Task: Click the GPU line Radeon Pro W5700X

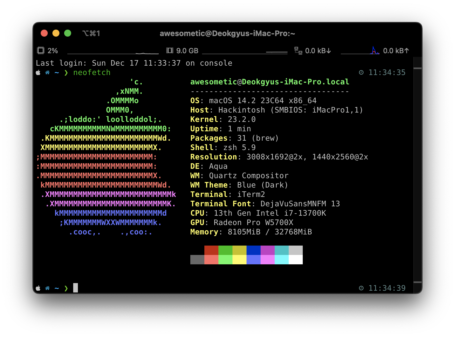Action: (242, 222)
